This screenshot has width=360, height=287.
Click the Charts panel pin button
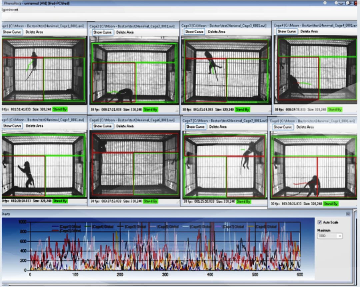click(348, 214)
